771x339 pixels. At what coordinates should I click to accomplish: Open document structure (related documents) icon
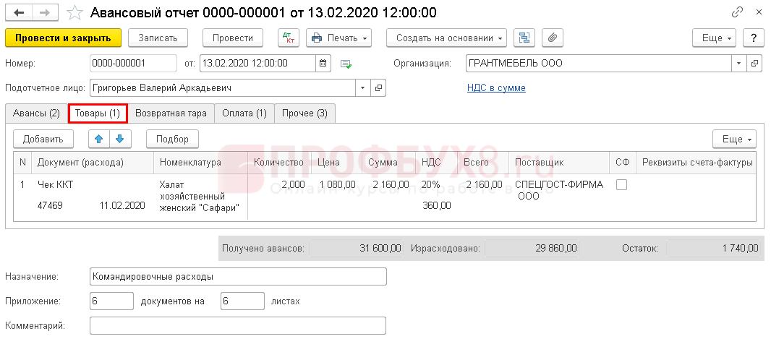pos(524,38)
